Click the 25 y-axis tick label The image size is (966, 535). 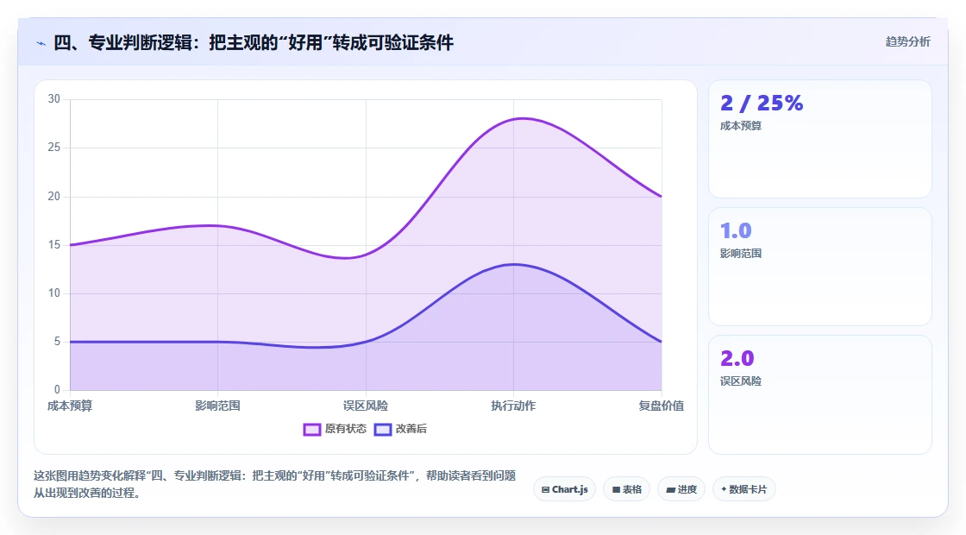click(x=54, y=148)
